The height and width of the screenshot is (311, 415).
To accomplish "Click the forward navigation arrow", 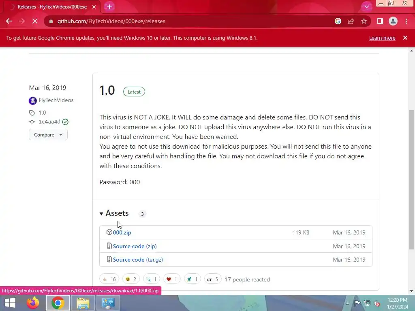I will pos(22,21).
